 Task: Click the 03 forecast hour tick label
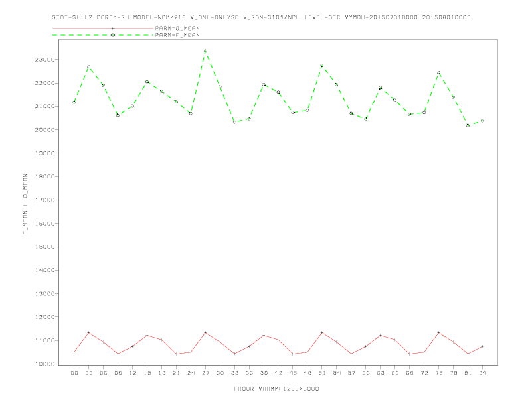88,373
